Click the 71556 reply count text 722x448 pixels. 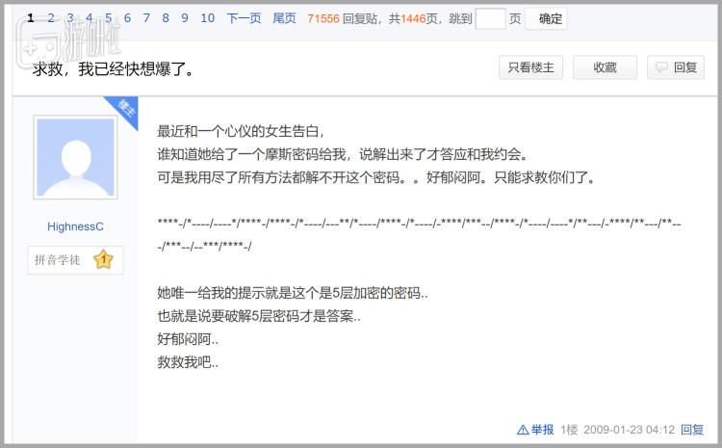tap(323, 18)
